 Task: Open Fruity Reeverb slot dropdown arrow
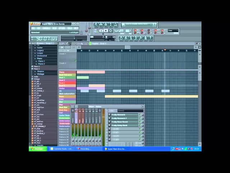coord(109,115)
